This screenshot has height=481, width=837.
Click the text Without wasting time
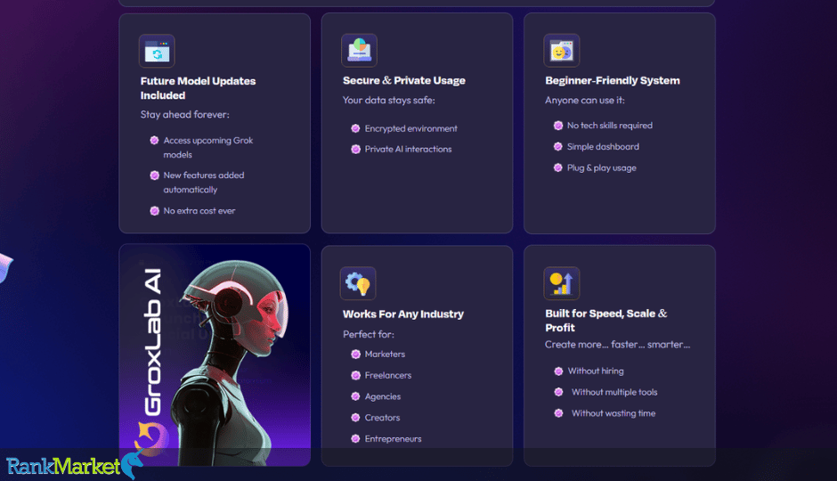[x=614, y=413]
